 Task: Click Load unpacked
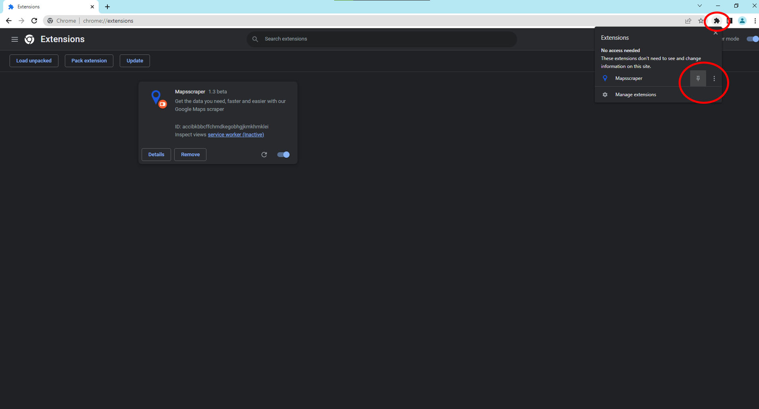pos(34,61)
